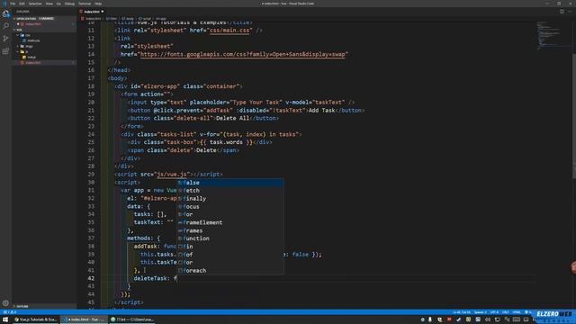Open vue.js file in the explorer tree

pyautogui.click(x=31, y=58)
